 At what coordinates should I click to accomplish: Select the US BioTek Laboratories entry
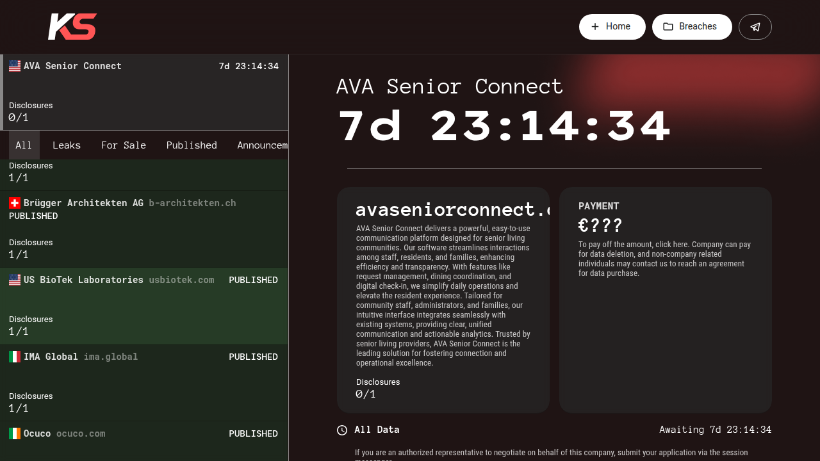pos(144,306)
